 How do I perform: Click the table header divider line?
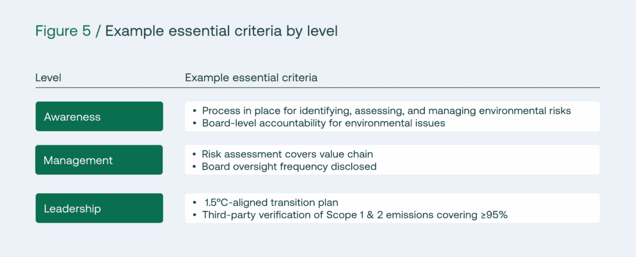317,87
